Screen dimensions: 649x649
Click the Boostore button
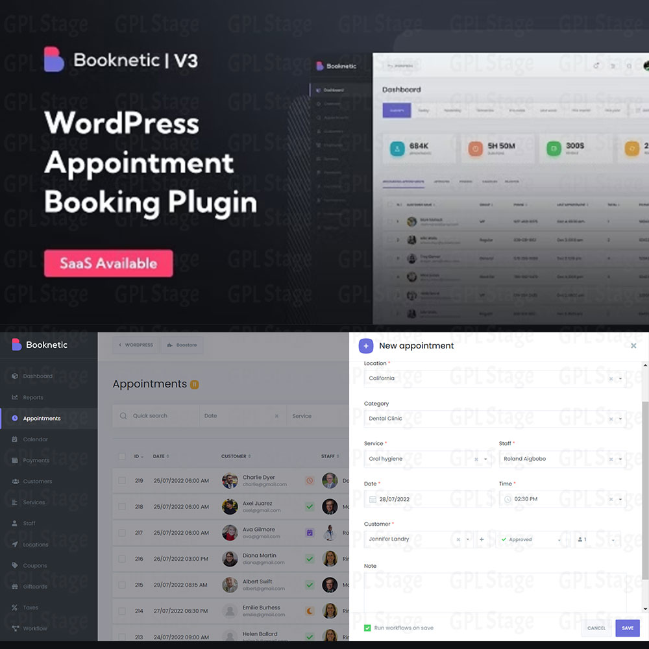(x=182, y=345)
